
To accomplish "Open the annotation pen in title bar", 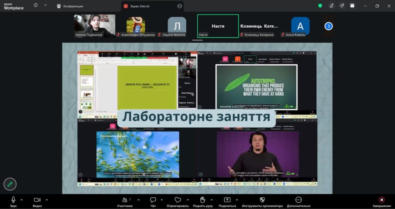I will click(332, 6).
